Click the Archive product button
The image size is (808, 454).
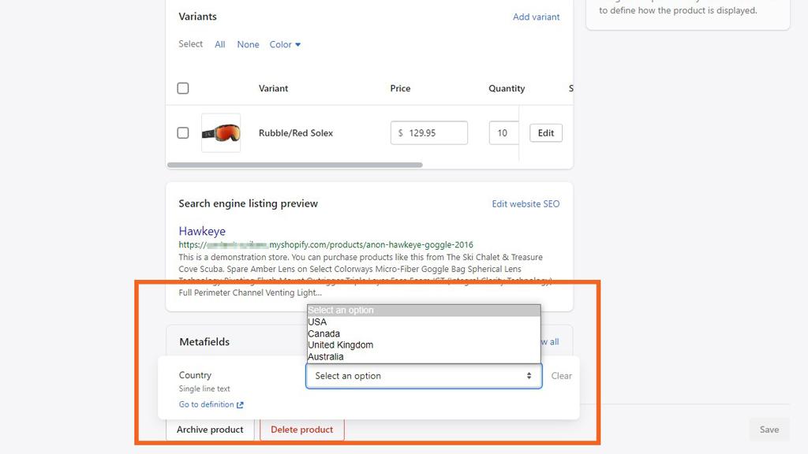[210, 430]
